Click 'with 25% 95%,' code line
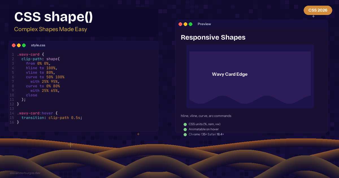 pyautogui.click(x=45, y=81)
